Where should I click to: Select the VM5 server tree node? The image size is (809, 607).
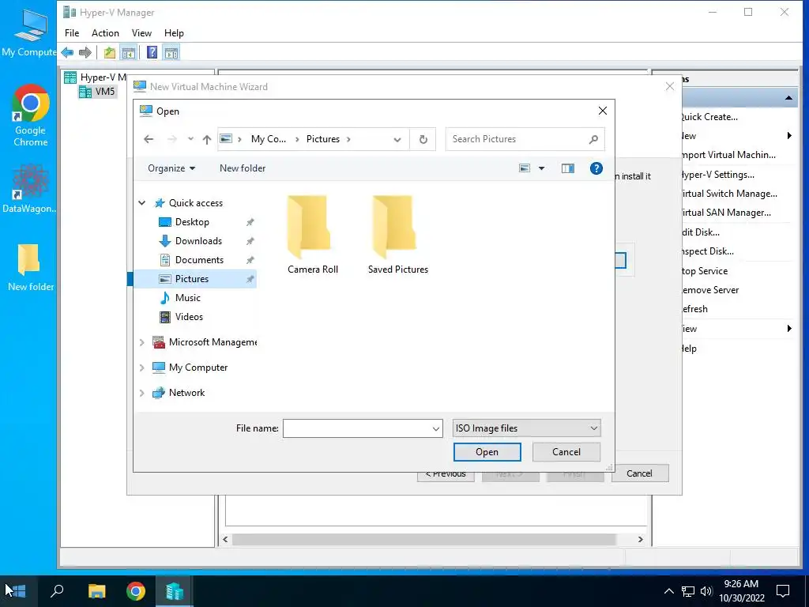pos(97,92)
